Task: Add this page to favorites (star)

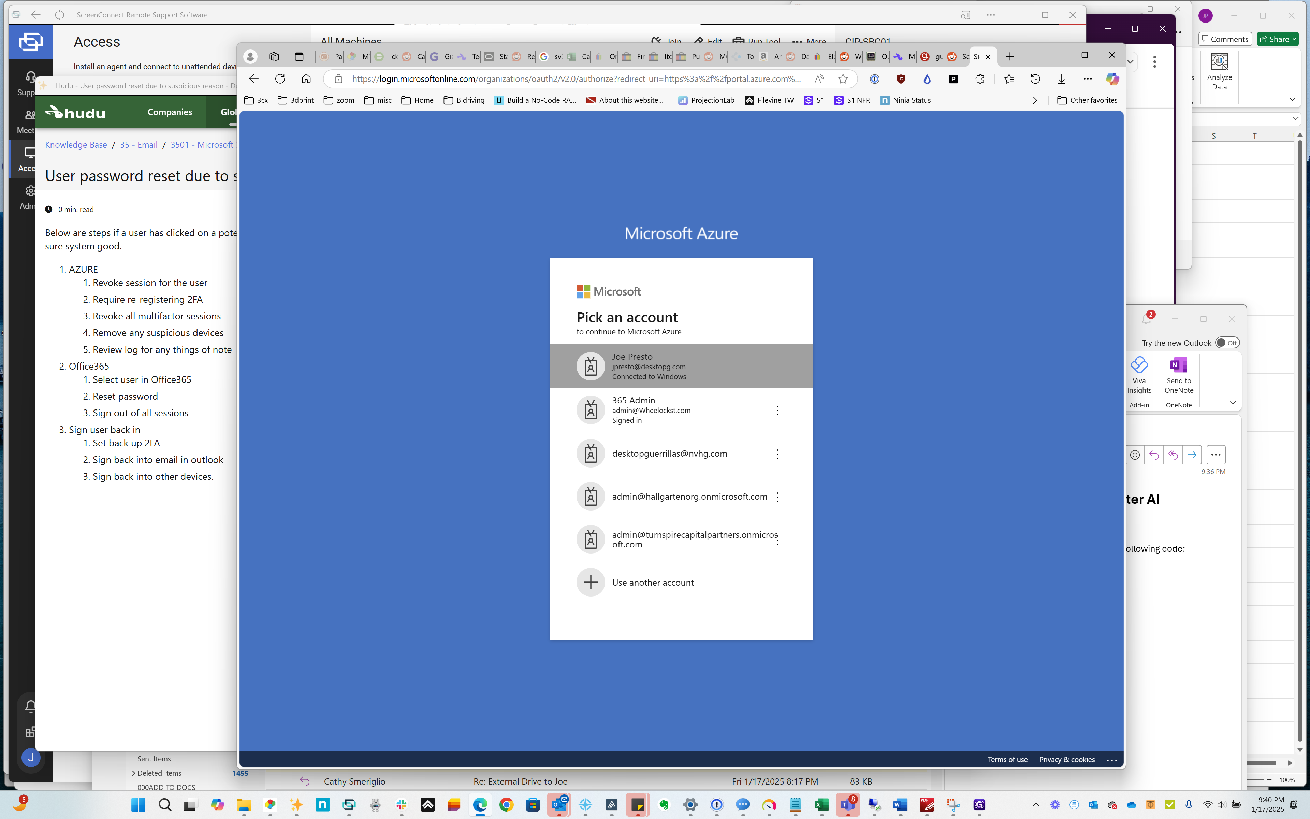Action: pyautogui.click(x=843, y=79)
